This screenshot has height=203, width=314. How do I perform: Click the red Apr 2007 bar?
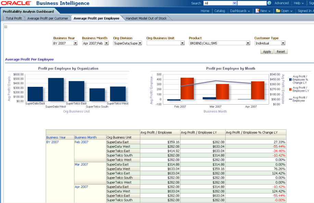(x=258, y=90)
